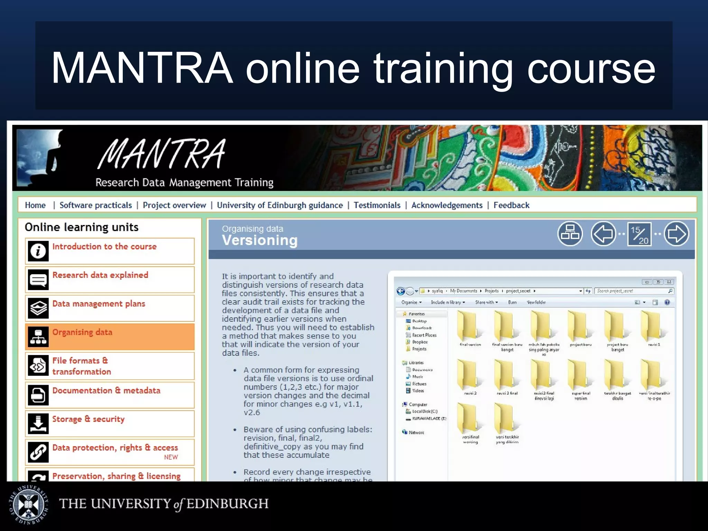The image size is (708, 531).
Task: Open the unit sitemap icon in Versioning header
Action: pos(570,234)
